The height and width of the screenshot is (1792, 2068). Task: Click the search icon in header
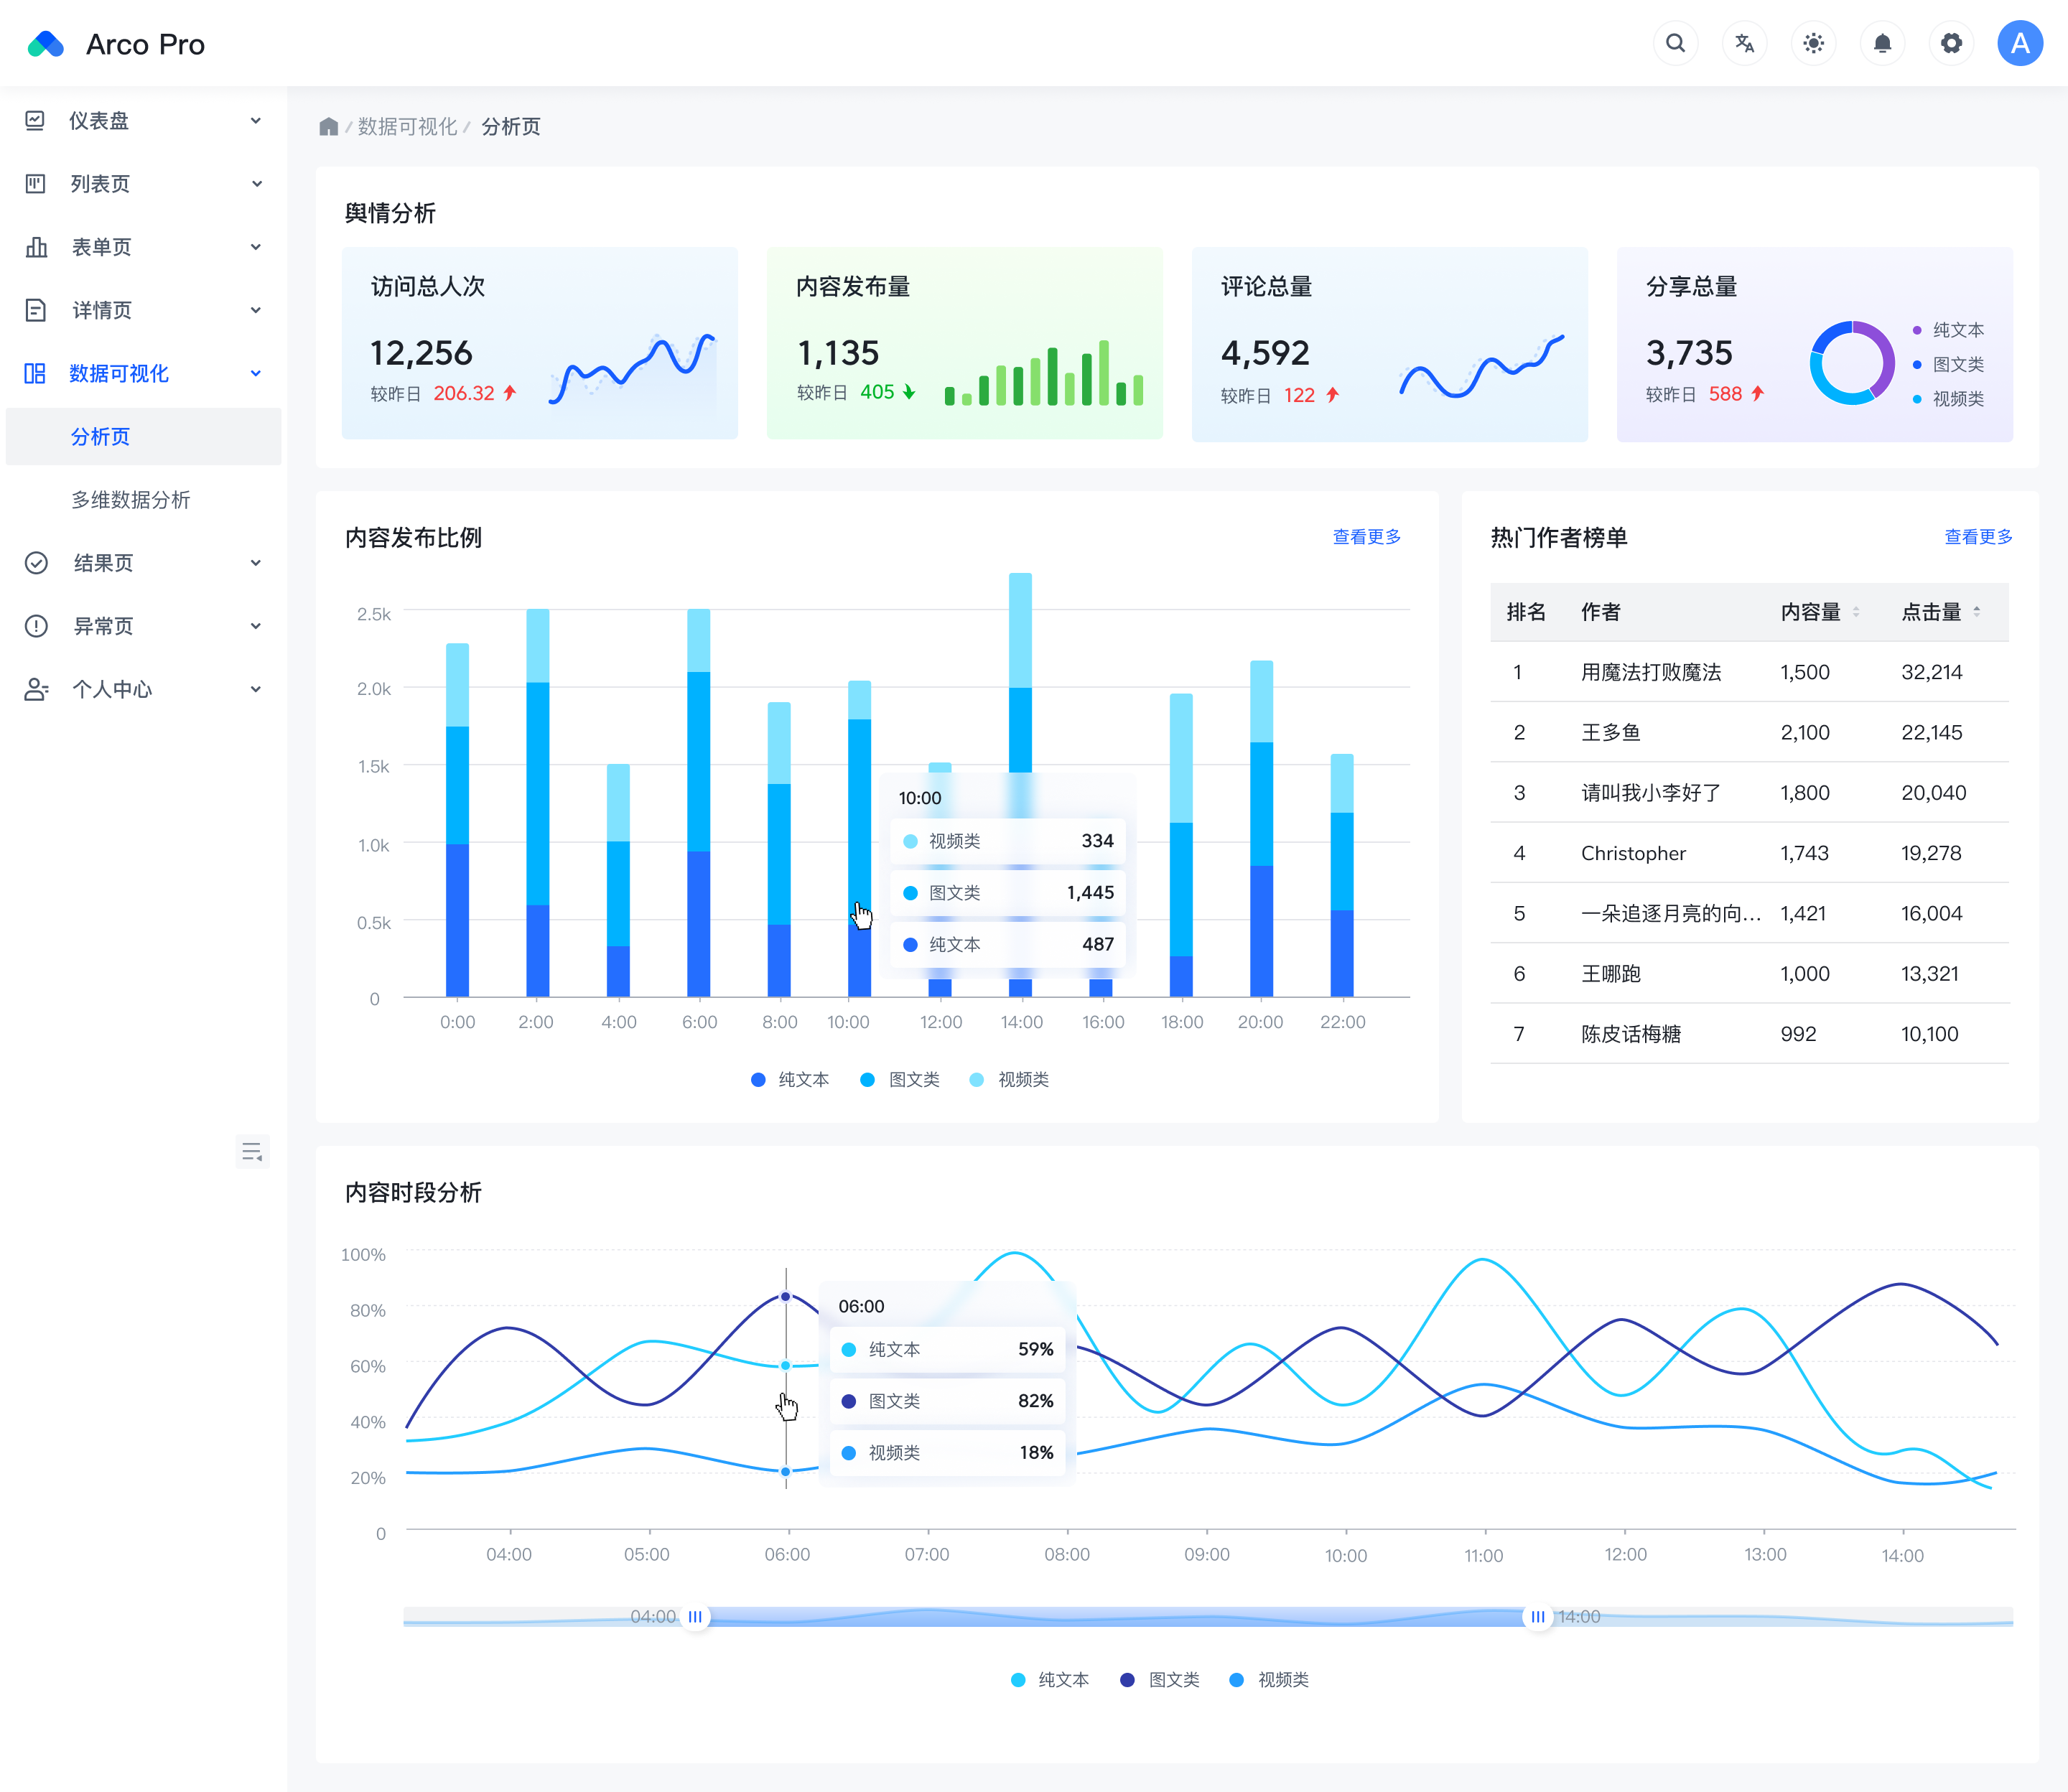point(1675,43)
